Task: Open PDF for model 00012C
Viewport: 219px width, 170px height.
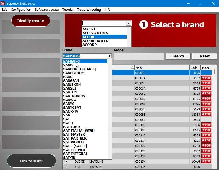Action: click(206, 146)
